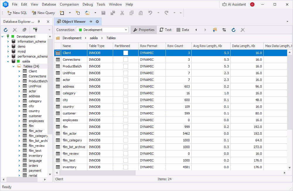Expand the demo database node
Screen dimensions: 293x191
[x=8, y=46]
